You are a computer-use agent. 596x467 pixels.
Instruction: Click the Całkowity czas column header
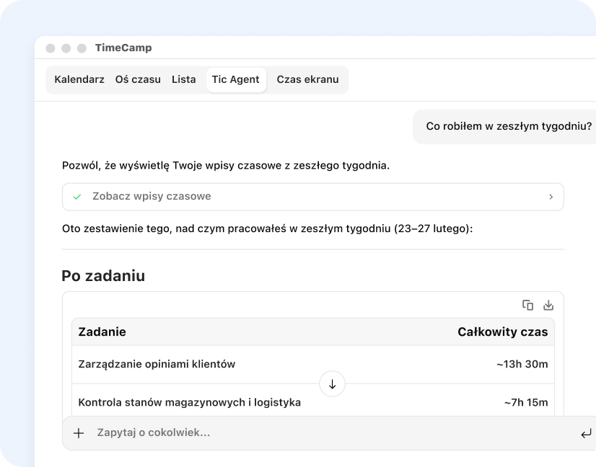pos(502,332)
